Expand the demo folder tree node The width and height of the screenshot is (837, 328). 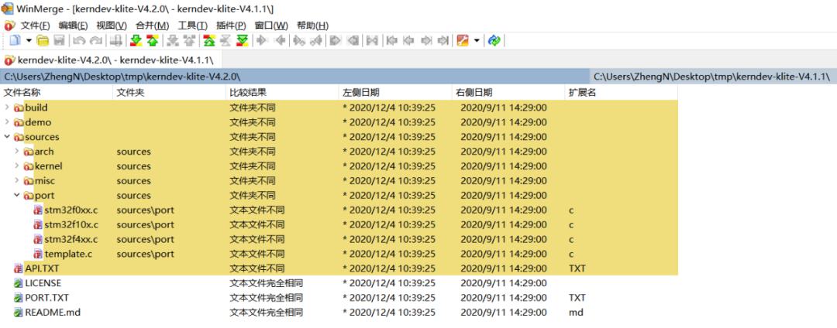[x=7, y=122]
